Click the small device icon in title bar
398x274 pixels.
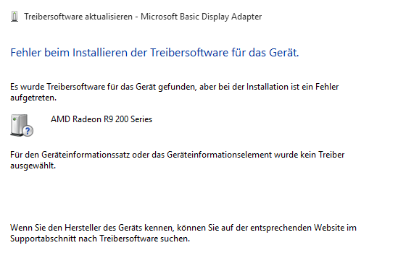pos(14,17)
